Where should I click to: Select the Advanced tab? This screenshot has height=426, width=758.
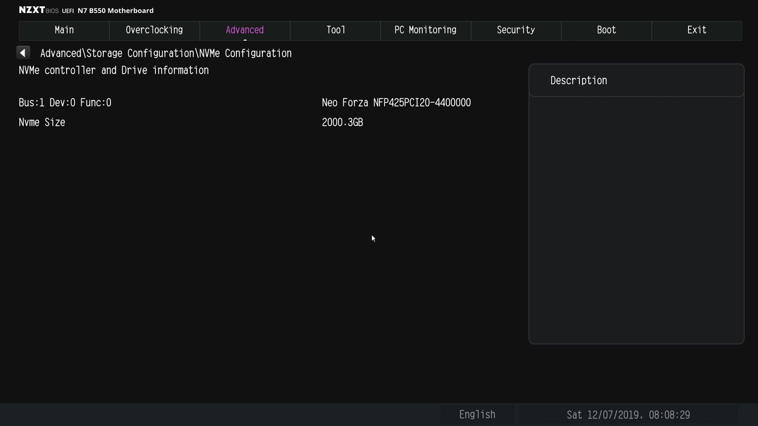click(245, 30)
